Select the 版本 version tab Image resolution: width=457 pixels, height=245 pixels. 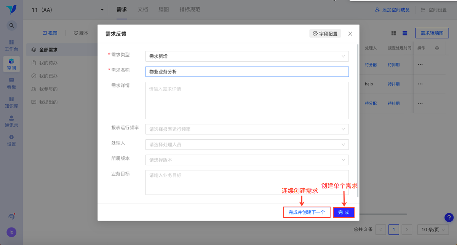(x=81, y=33)
